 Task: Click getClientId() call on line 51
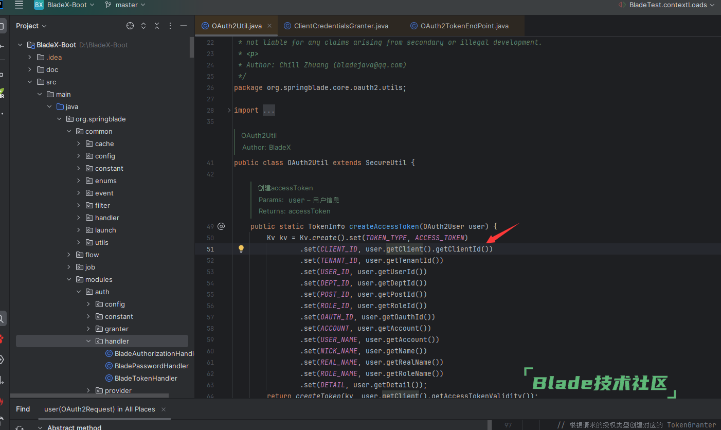tap(462, 249)
